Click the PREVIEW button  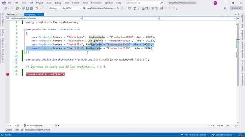pos(236,8)
